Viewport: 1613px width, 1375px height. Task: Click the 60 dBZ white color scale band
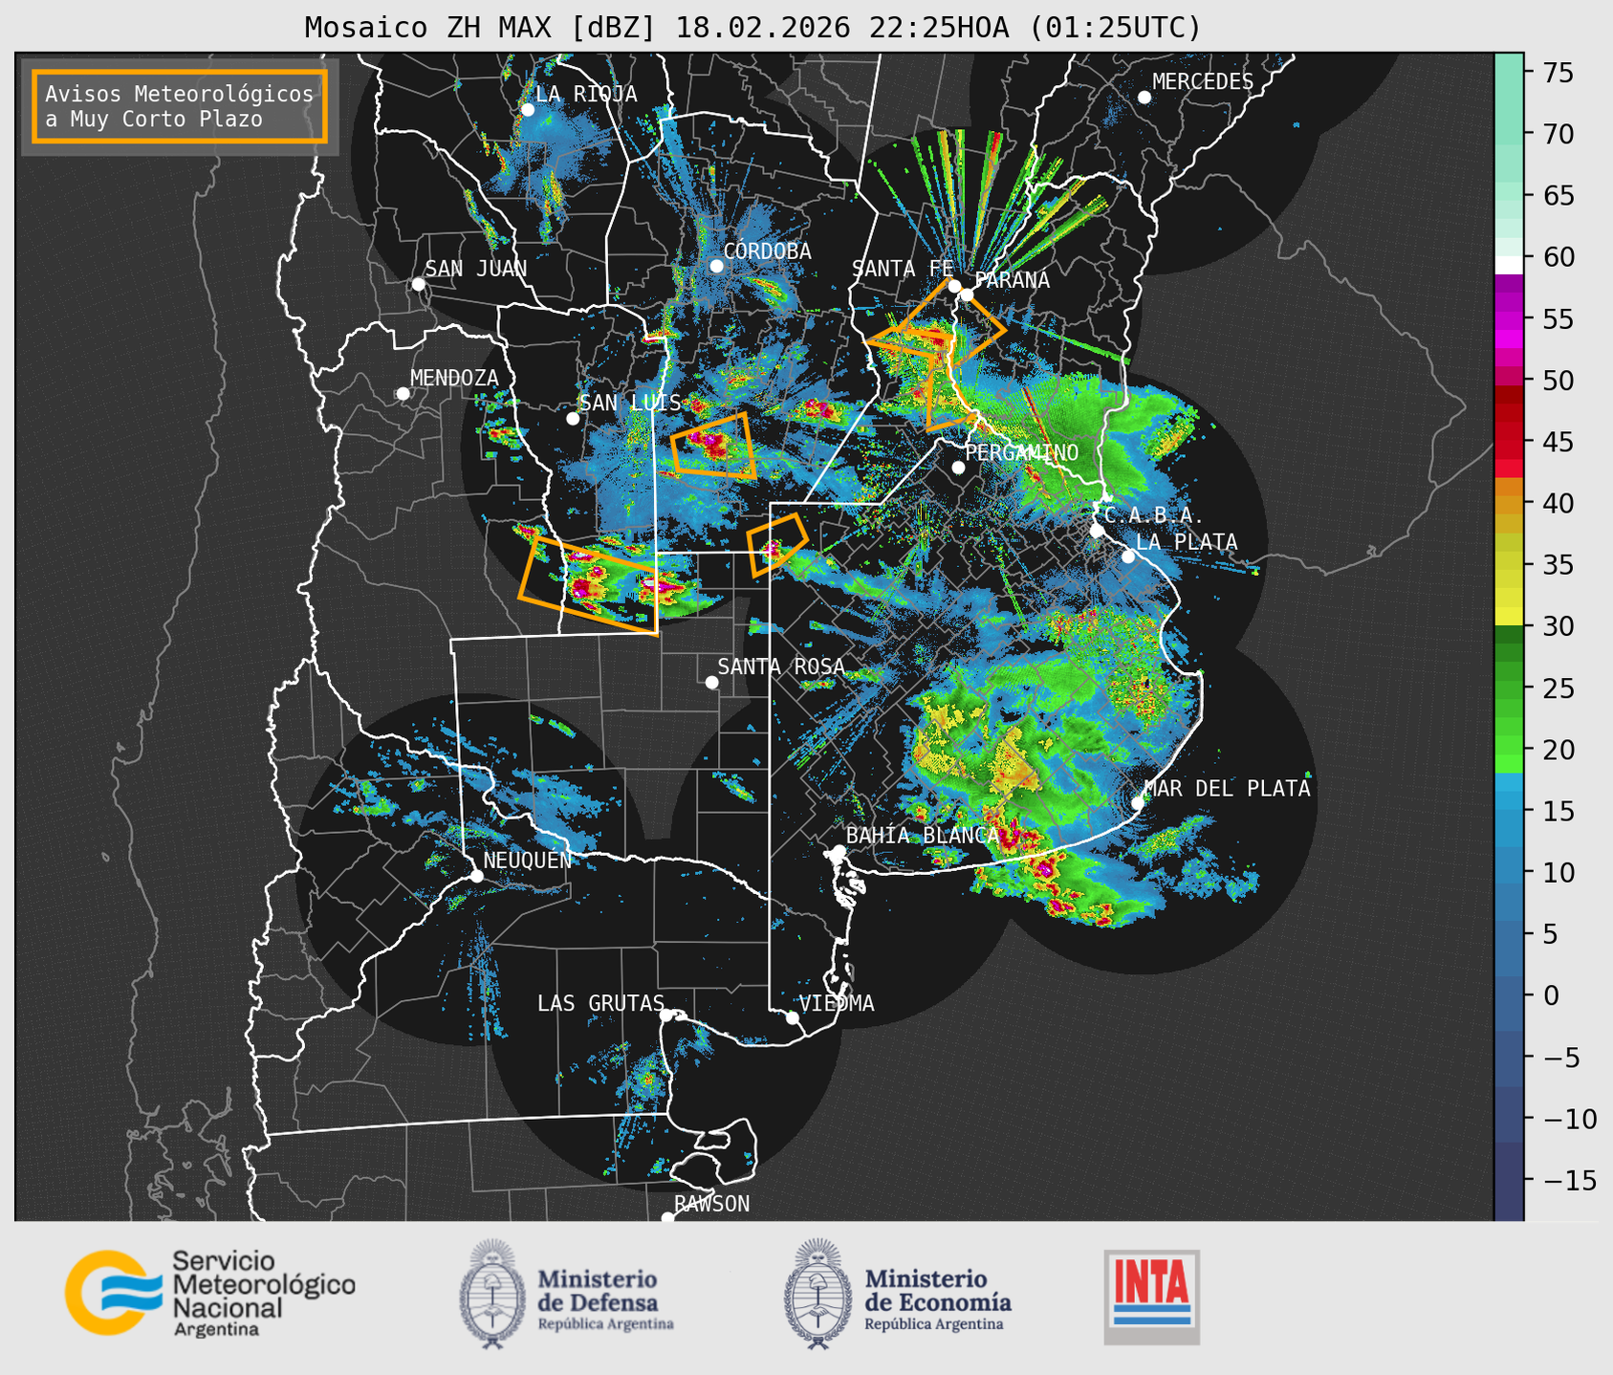[x=1509, y=265]
